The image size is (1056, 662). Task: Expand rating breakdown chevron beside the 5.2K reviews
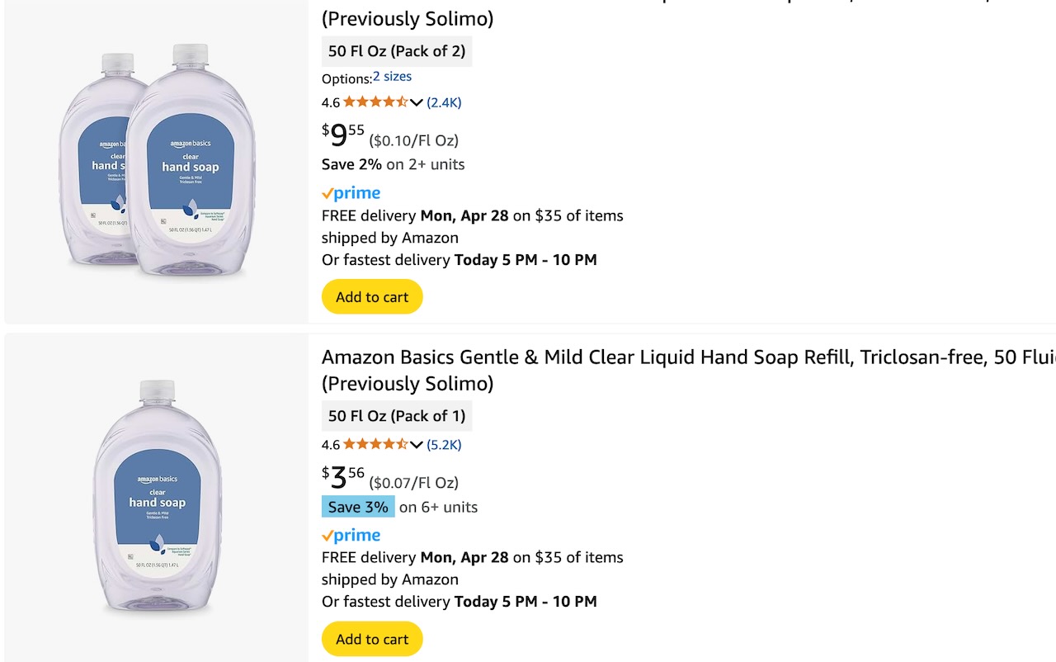tap(417, 444)
